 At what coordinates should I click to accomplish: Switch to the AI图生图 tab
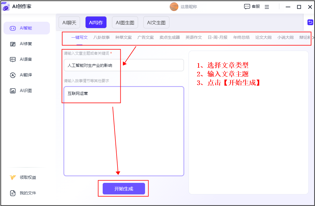click(125, 23)
